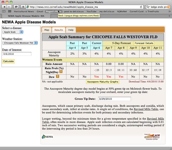Open the first Revised Mills Table link
172x150 pixels.
pyautogui.click(x=146, y=109)
